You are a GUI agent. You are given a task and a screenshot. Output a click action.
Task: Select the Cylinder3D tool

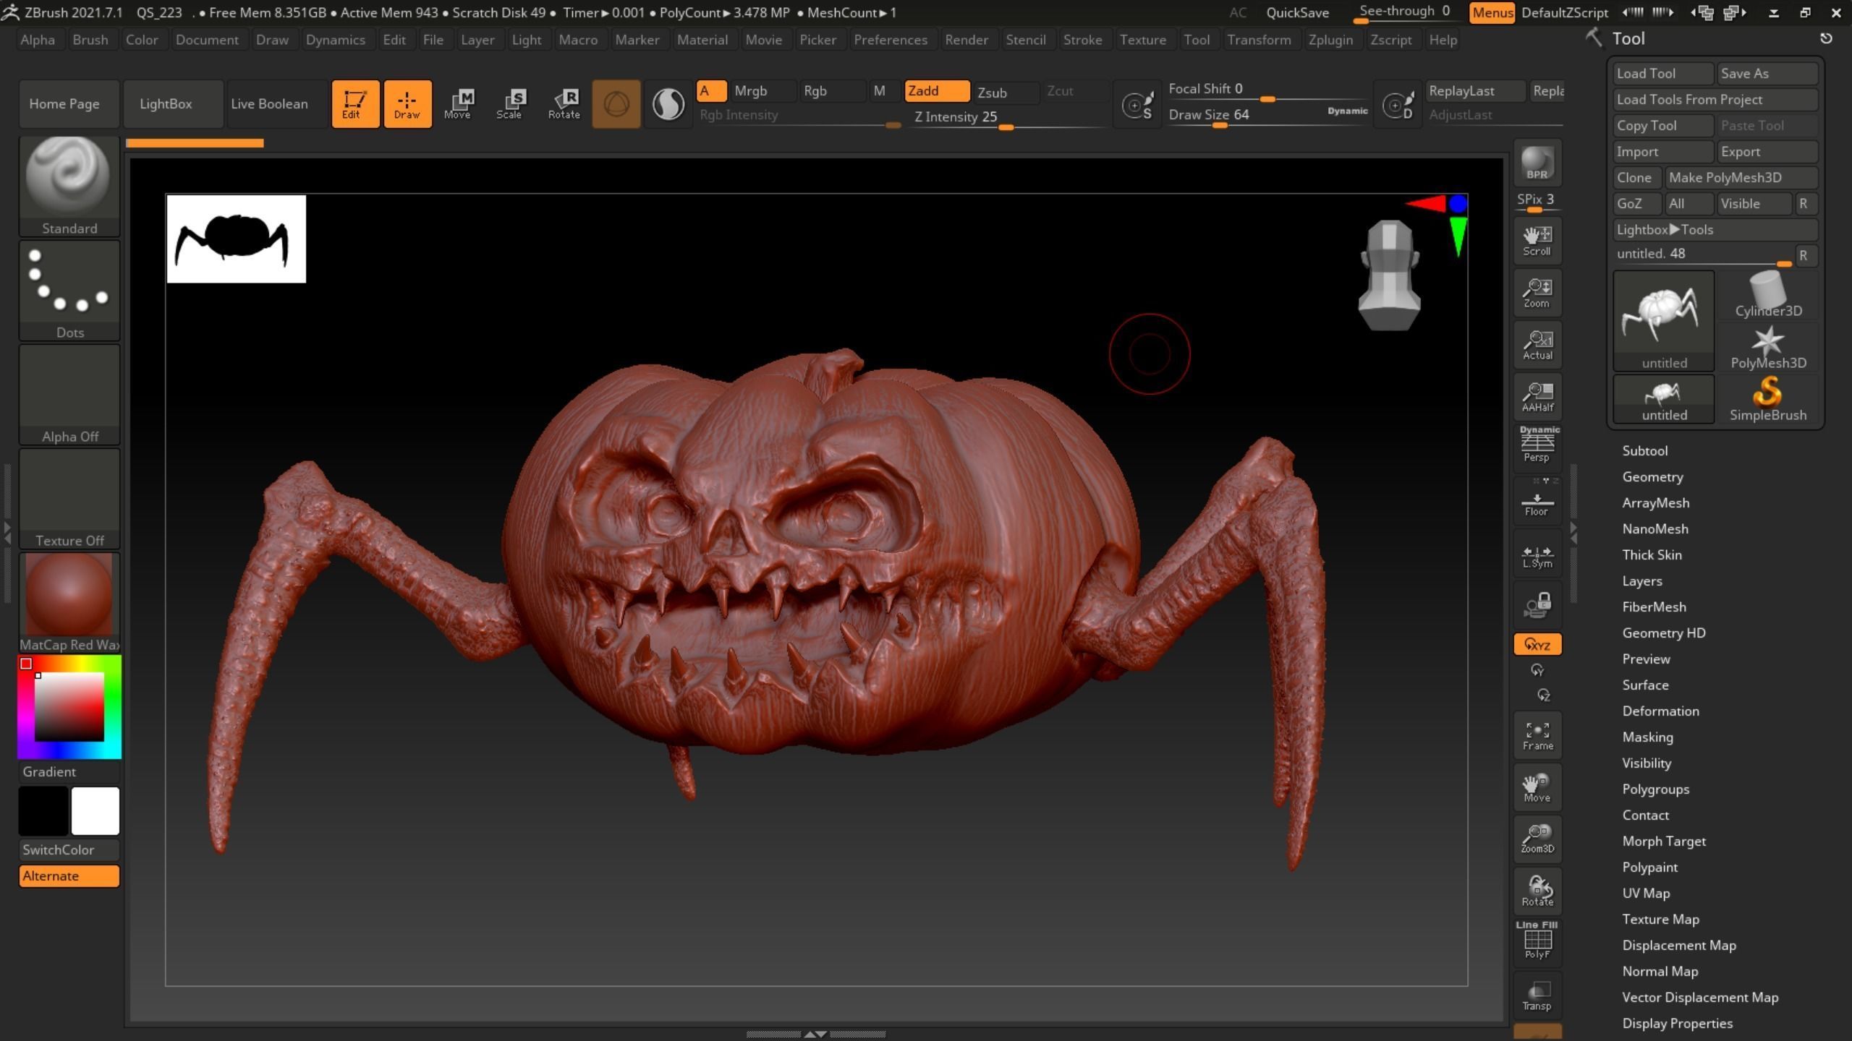1767,295
